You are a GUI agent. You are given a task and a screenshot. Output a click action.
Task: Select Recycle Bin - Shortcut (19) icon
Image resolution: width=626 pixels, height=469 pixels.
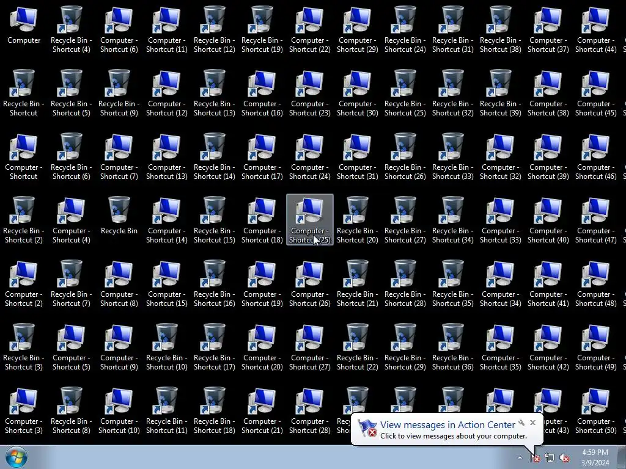(262, 29)
